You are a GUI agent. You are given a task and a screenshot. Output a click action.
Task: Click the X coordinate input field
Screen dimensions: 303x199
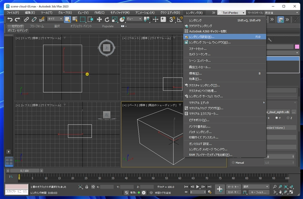107,187
